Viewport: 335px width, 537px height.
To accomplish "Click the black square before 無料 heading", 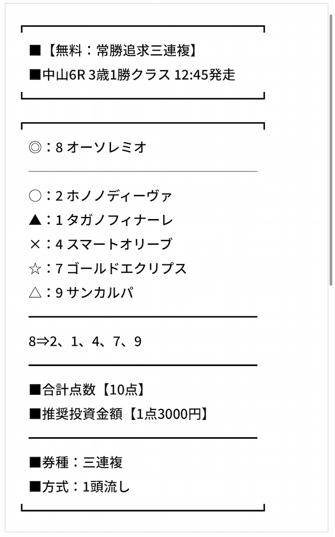I will pyautogui.click(x=35, y=50).
